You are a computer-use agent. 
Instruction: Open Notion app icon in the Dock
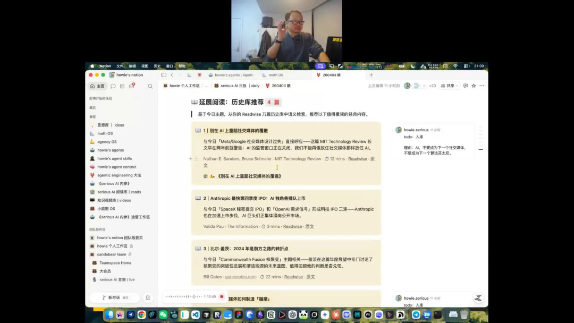(271, 314)
